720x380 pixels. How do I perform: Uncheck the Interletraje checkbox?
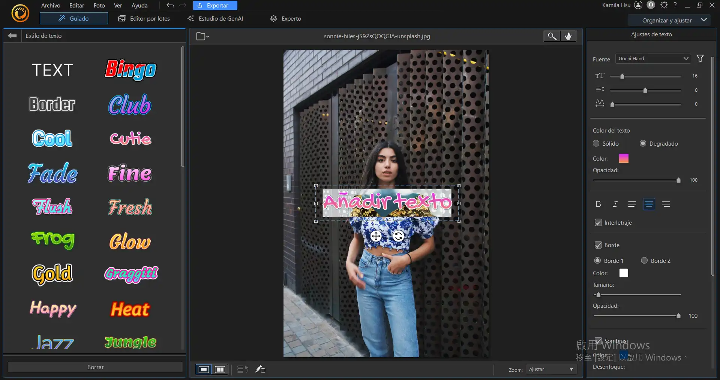click(598, 223)
